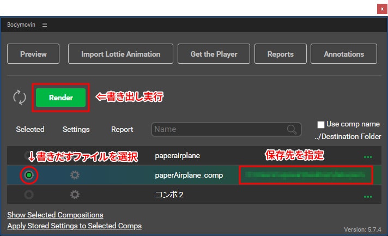
Task: Click Import Lottie Animation button
Action: [x=120, y=54]
